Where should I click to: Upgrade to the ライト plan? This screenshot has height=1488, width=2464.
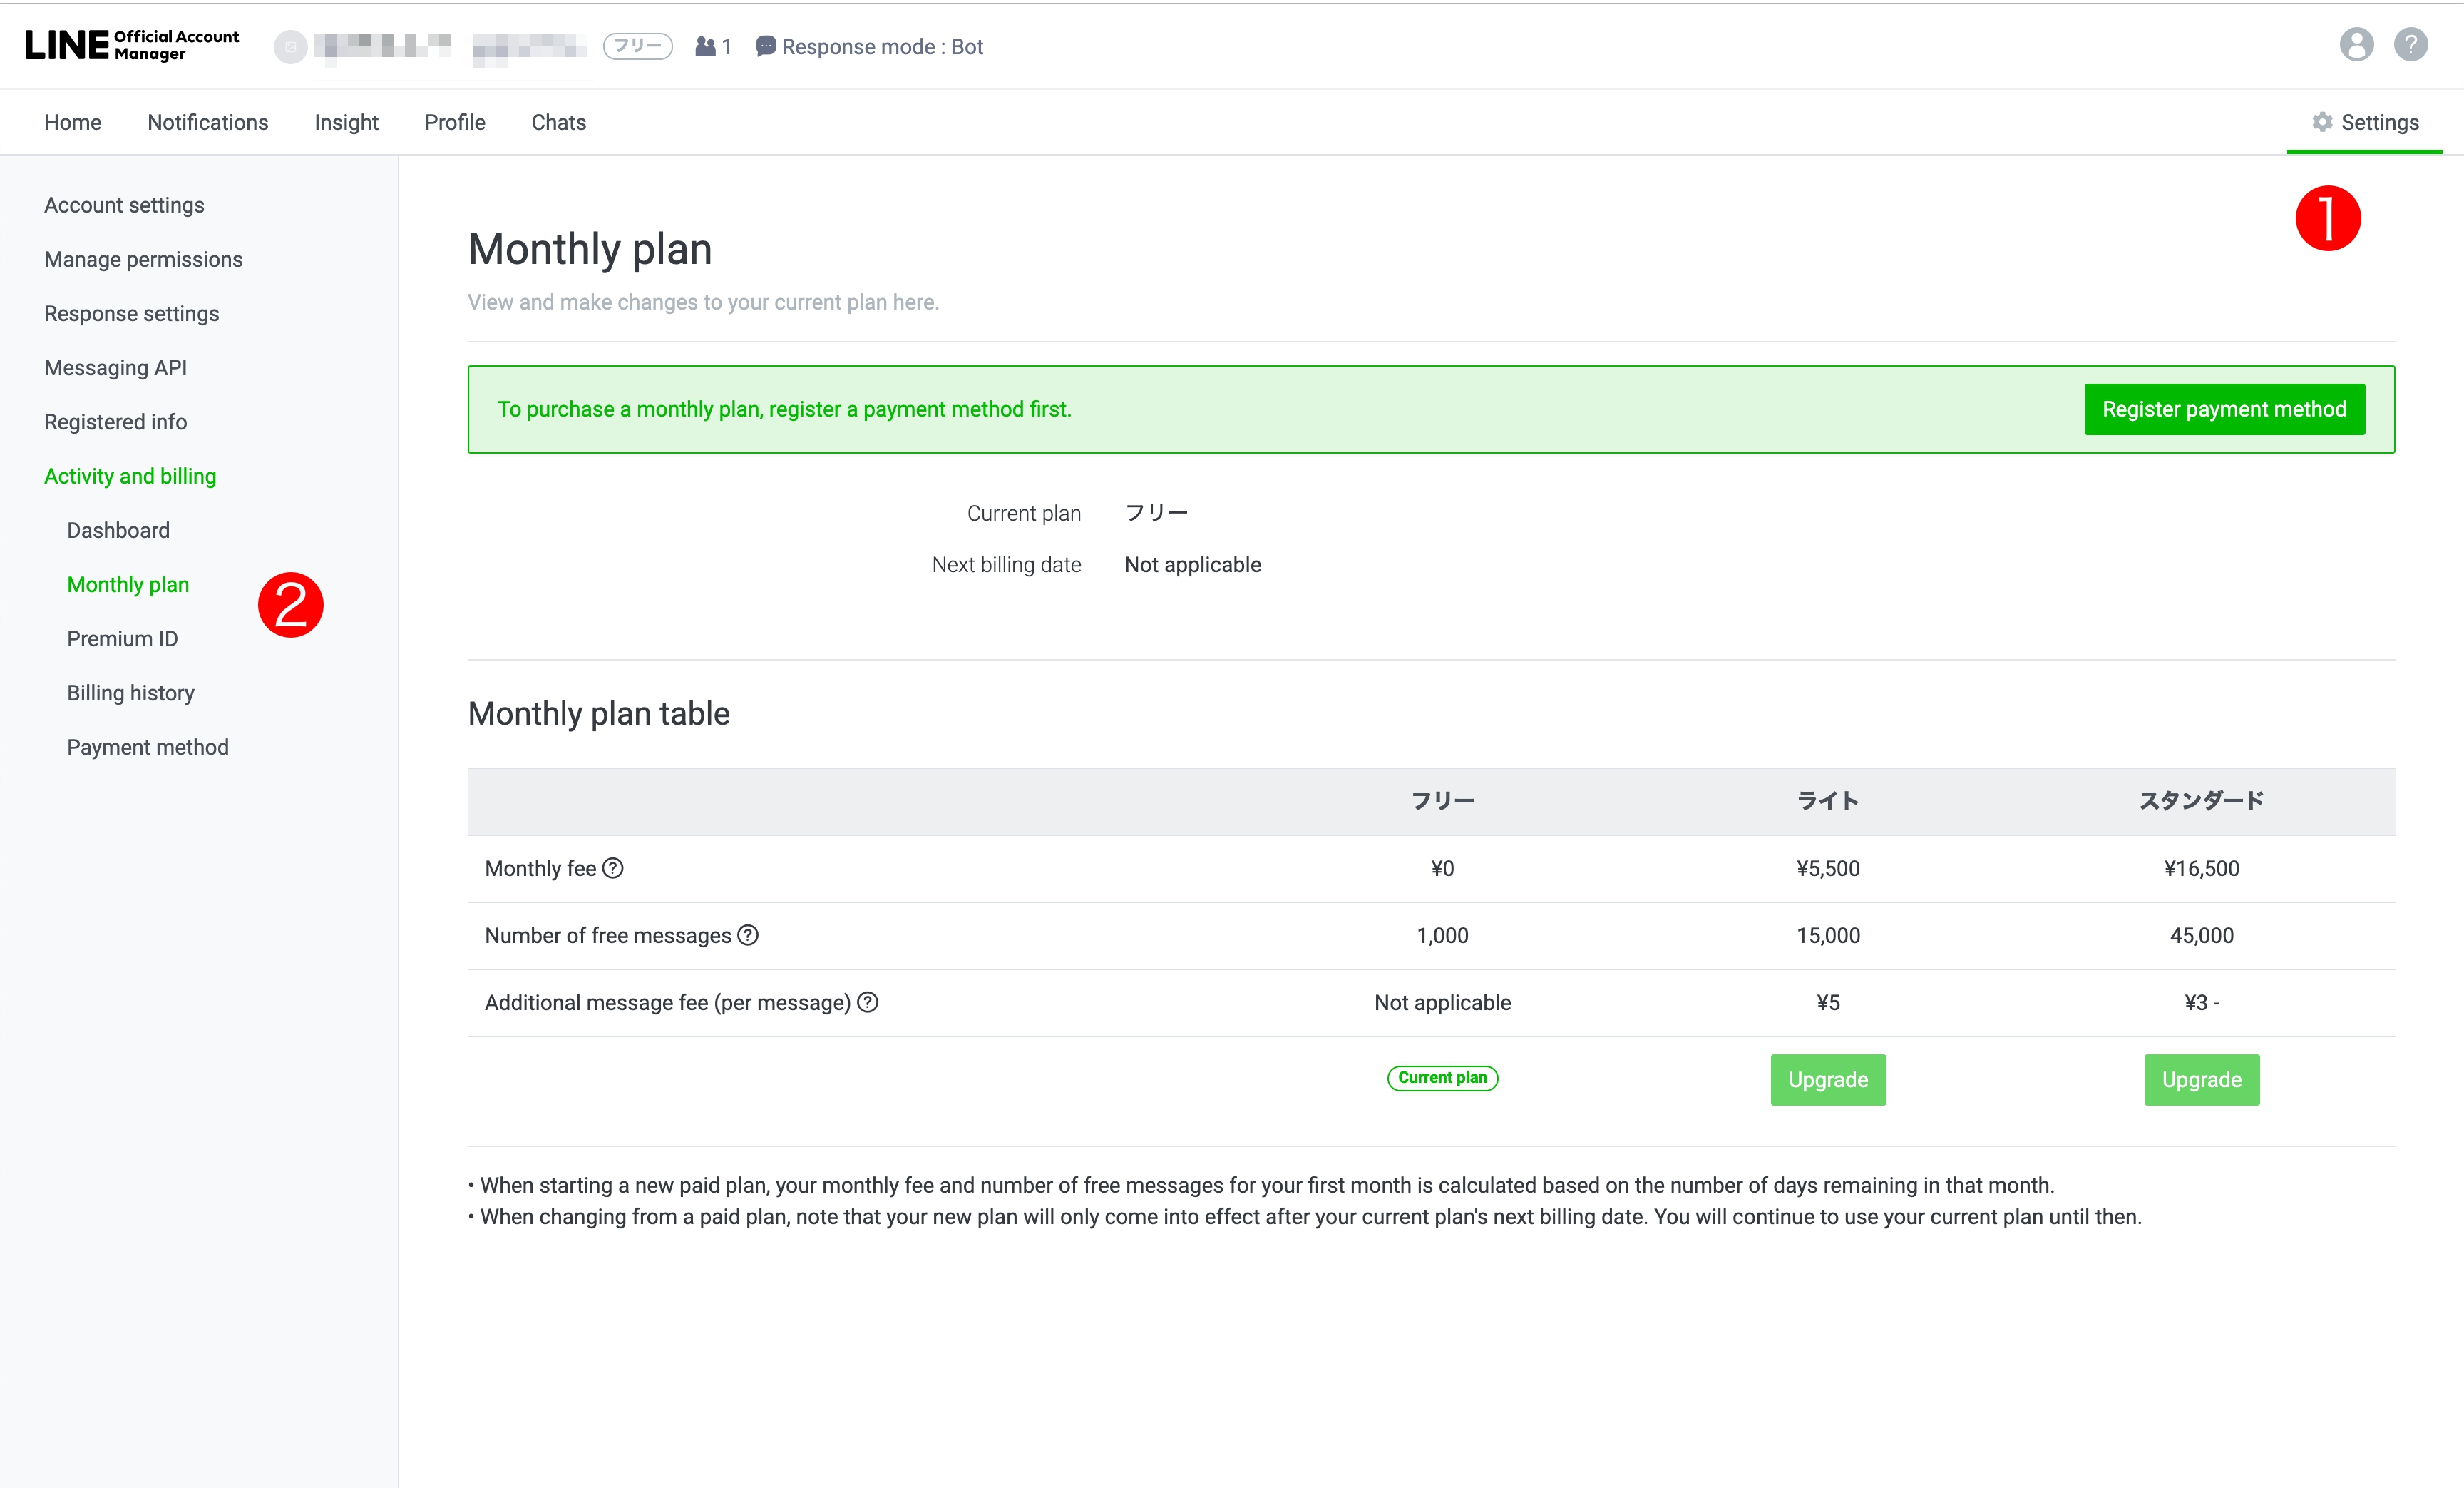click(x=1827, y=1080)
